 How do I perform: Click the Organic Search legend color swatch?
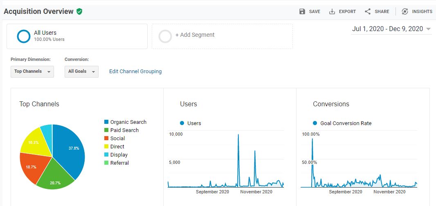107,122
